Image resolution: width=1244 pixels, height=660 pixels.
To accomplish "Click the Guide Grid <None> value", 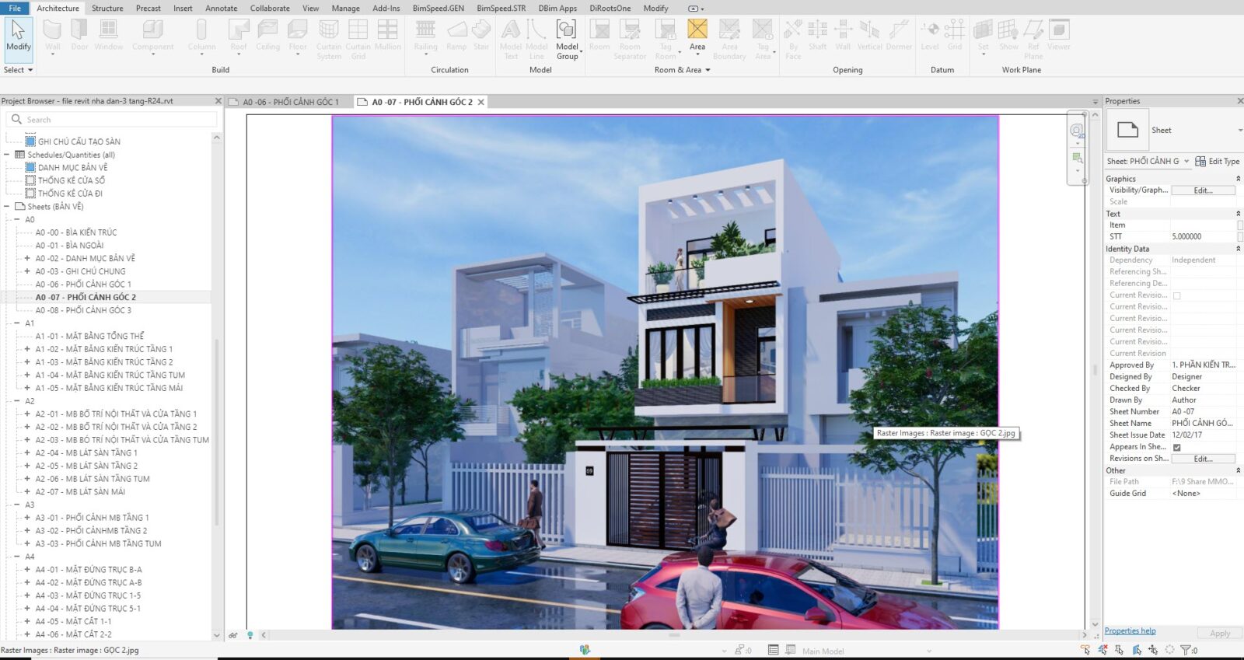I will [x=1204, y=494].
